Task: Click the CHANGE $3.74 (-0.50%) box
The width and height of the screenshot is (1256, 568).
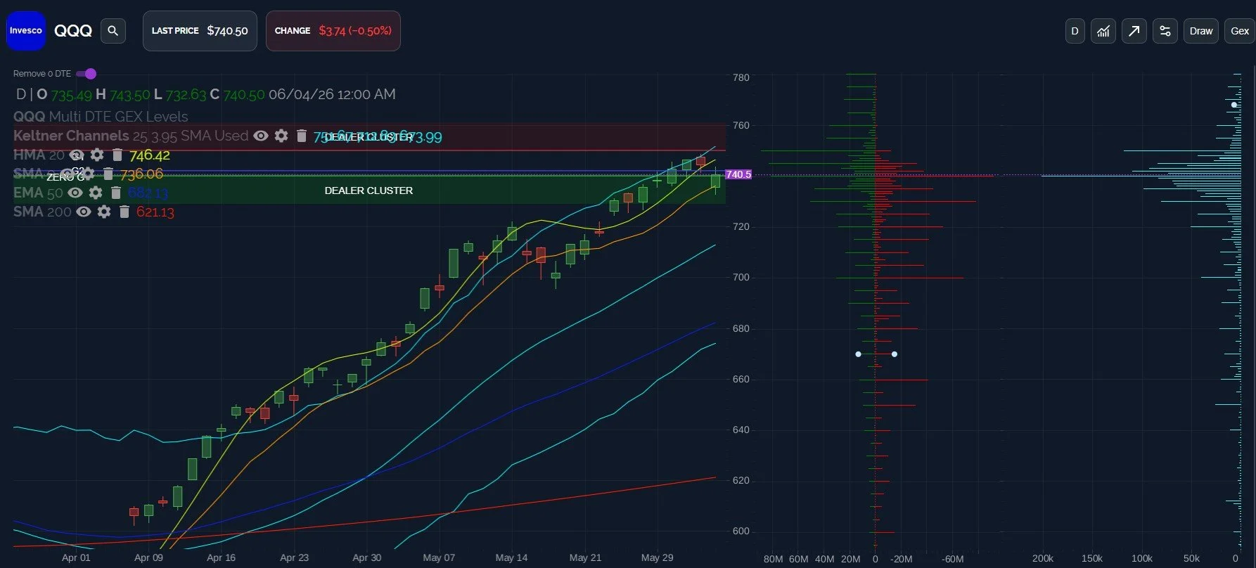Action: (x=333, y=31)
